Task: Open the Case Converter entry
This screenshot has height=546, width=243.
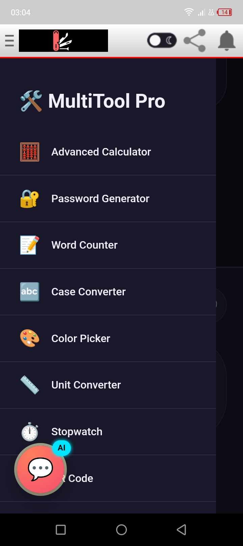Action: tap(108, 292)
